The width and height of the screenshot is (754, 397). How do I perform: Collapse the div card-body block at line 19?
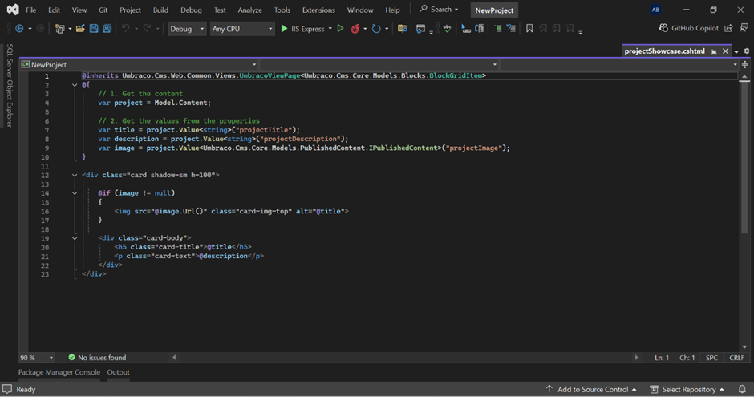tap(75, 238)
